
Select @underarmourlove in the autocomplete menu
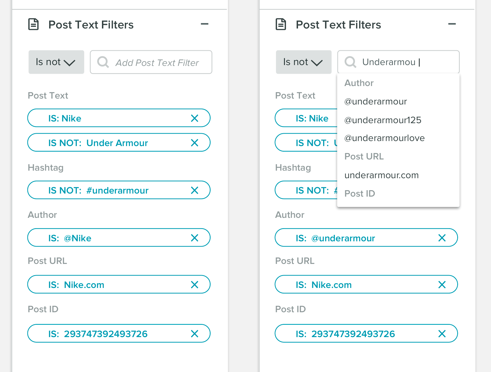click(x=385, y=138)
